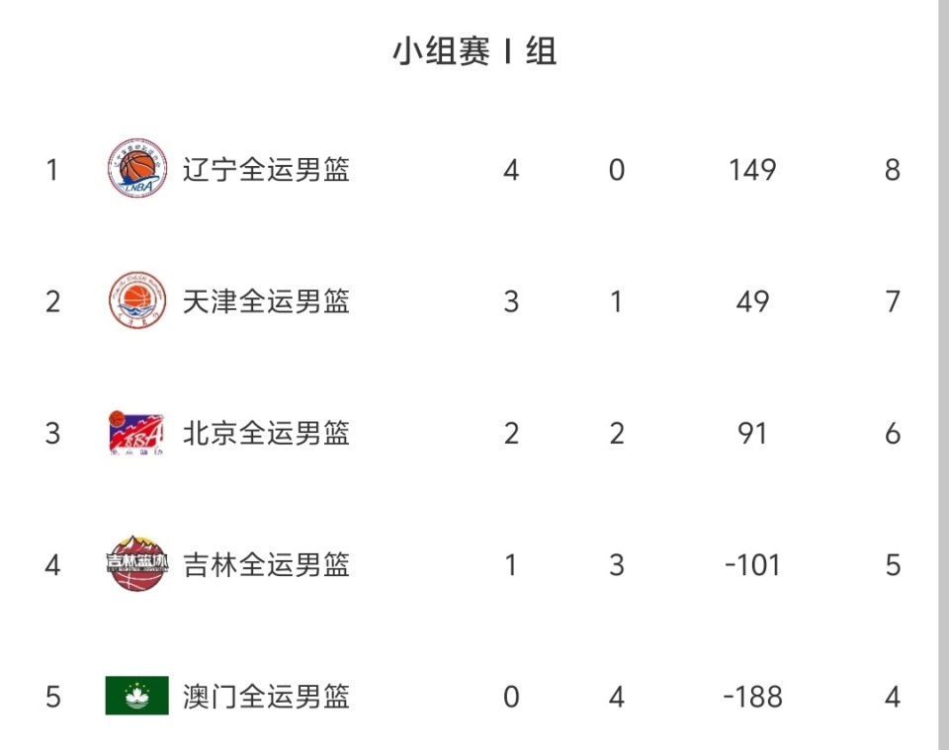Click the Tianjin team orange logo
949x750 pixels.
pos(136,300)
